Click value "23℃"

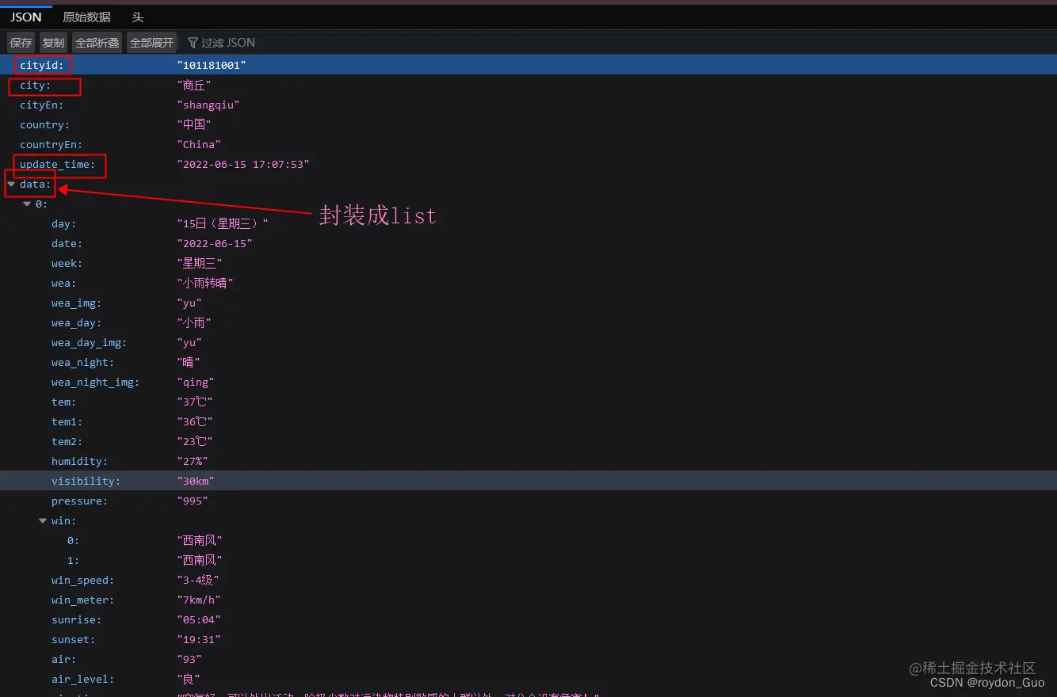195,441
